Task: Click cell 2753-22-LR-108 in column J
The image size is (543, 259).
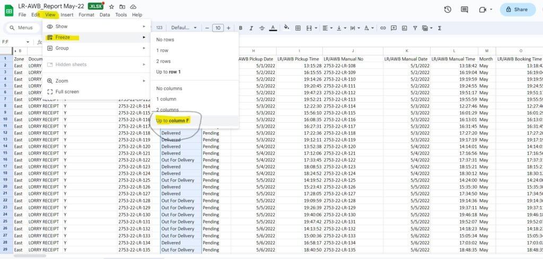Action: coord(353,66)
